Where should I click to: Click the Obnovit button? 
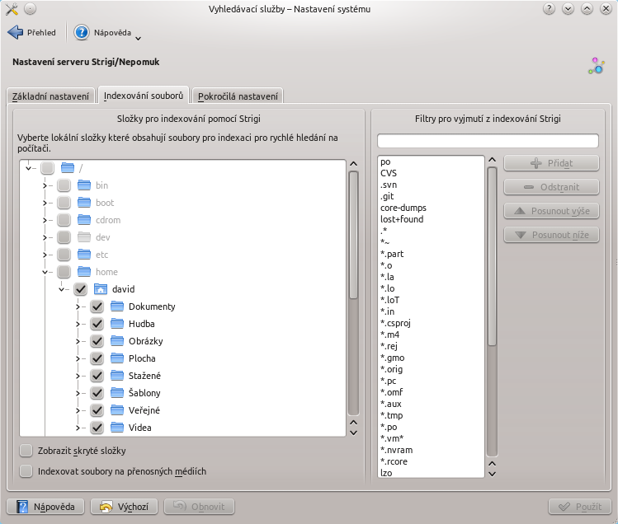click(199, 507)
